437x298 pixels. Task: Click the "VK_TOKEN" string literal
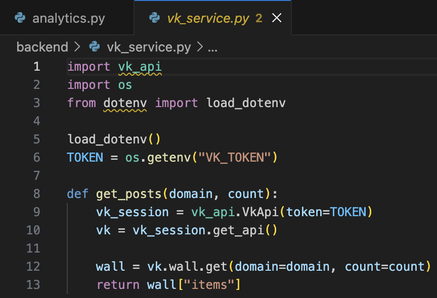pyautogui.click(x=235, y=158)
